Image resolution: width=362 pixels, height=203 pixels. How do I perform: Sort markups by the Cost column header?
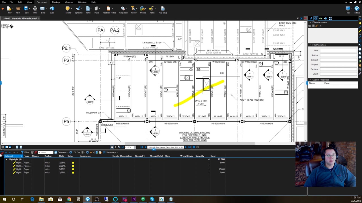tap(213, 156)
